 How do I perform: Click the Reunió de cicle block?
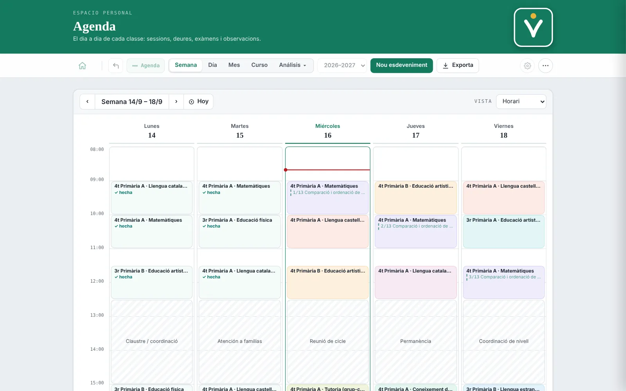(328, 341)
